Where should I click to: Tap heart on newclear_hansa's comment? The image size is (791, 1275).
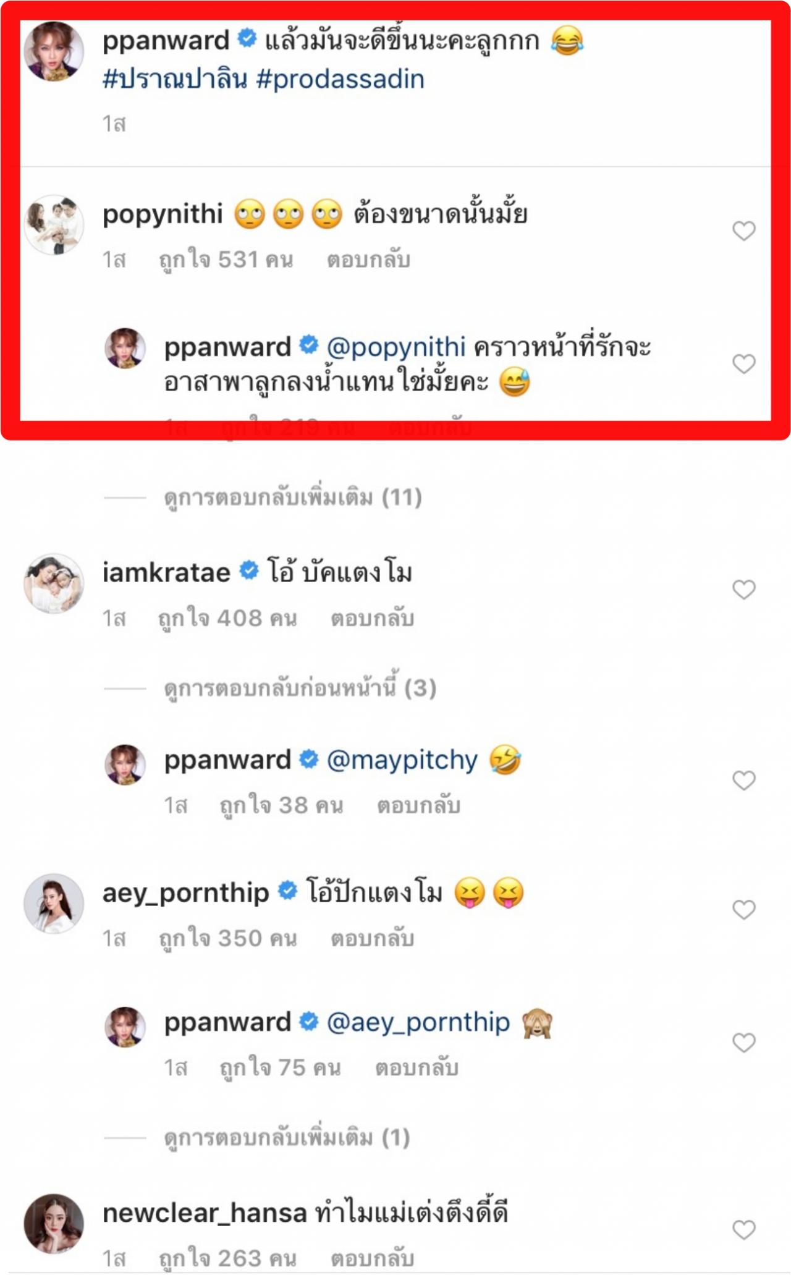pos(743,1230)
